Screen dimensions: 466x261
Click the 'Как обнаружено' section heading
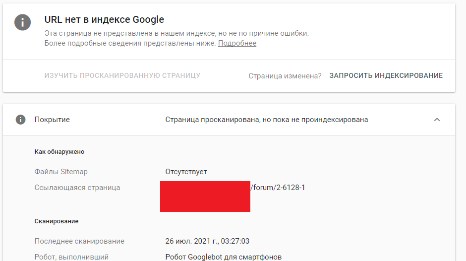coord(59,152)
